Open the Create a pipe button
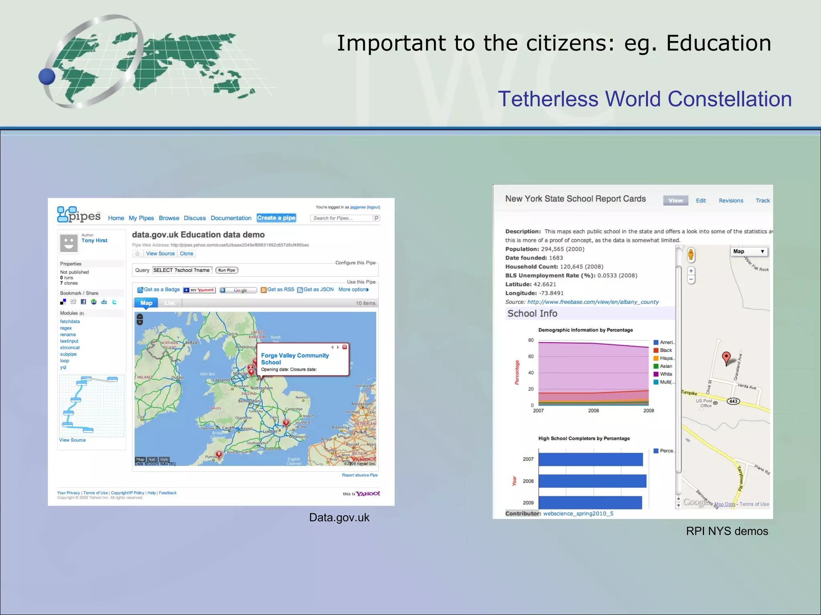This screenshot has width=821, height=615. click(276, 218)
